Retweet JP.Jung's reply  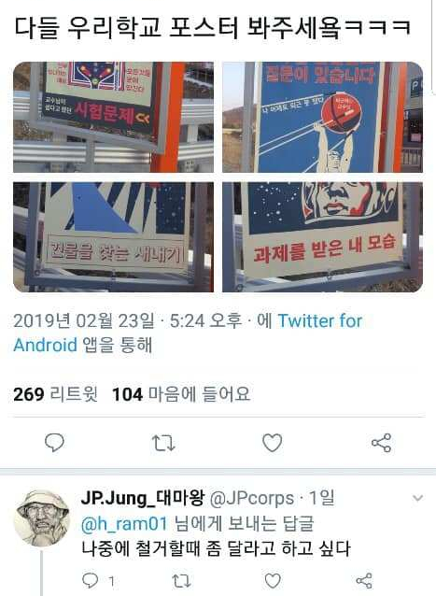[x=181, y=580]
